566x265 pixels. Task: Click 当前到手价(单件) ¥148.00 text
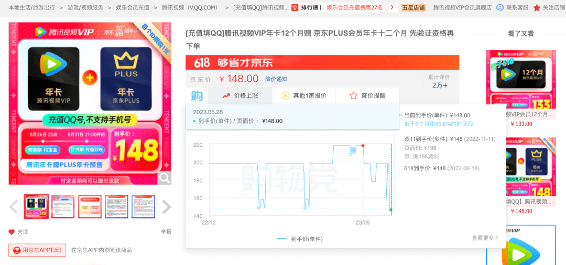click(437, 115)
